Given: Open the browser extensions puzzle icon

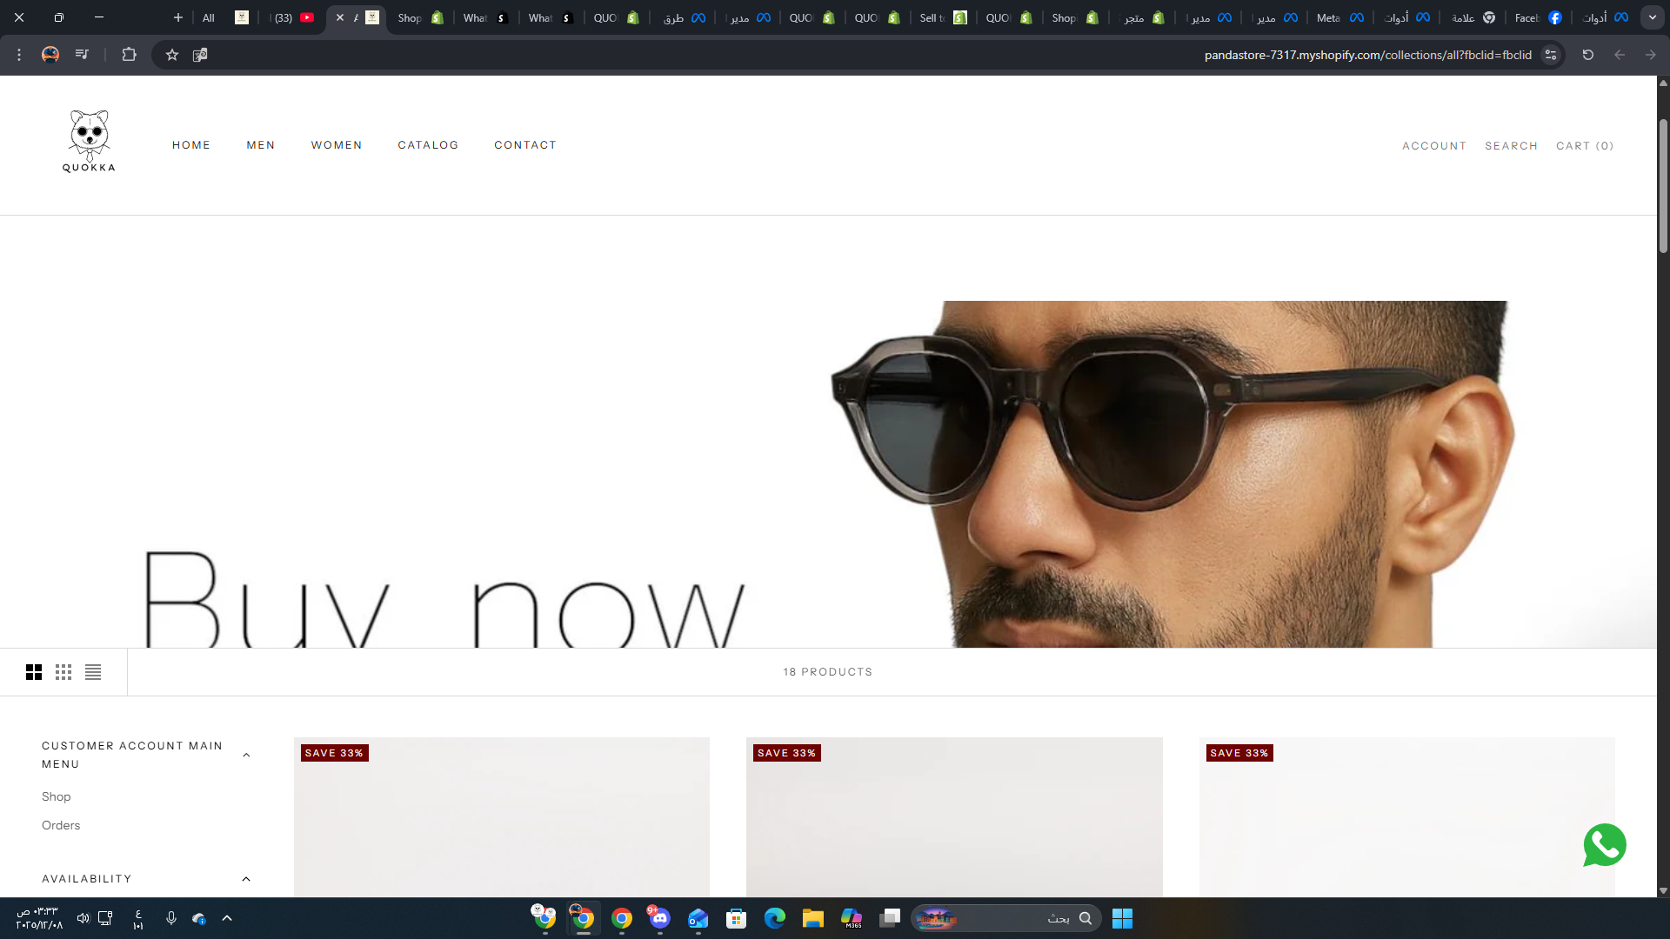Looking at the screenshot, I should (129, 55).
